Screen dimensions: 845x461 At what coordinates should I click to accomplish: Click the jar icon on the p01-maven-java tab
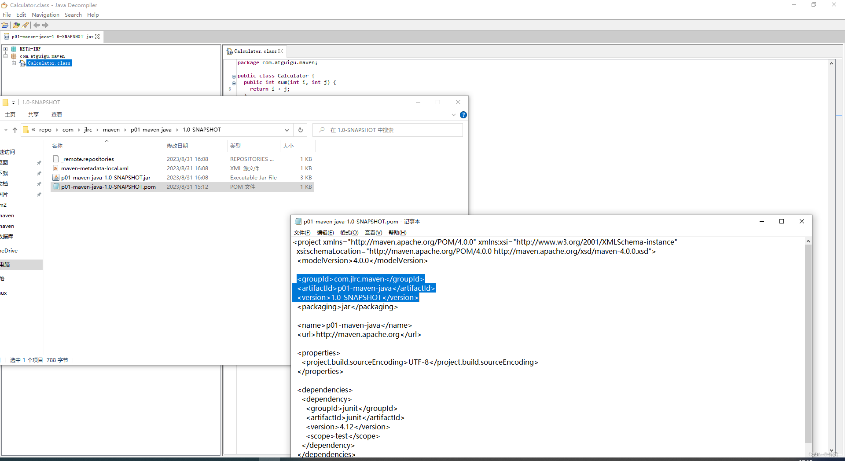6,37
